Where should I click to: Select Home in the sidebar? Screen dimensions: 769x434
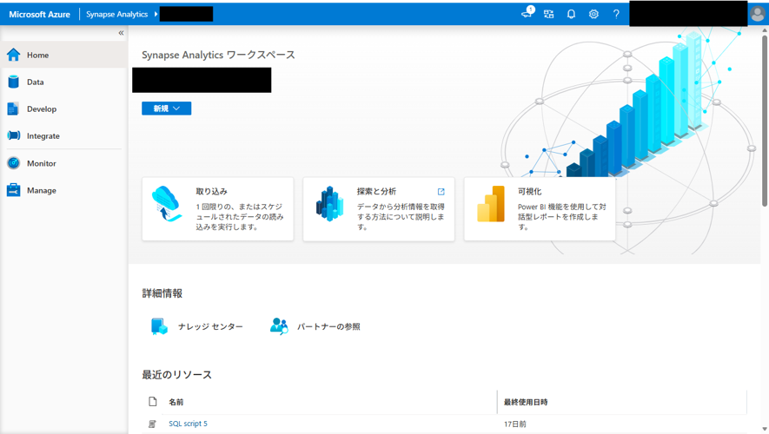click(37, 55)
